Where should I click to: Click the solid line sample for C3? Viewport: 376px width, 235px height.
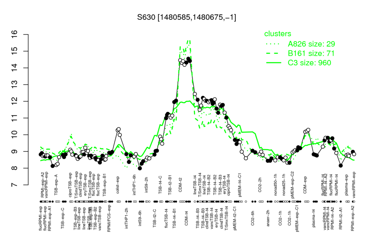point(274,63)
